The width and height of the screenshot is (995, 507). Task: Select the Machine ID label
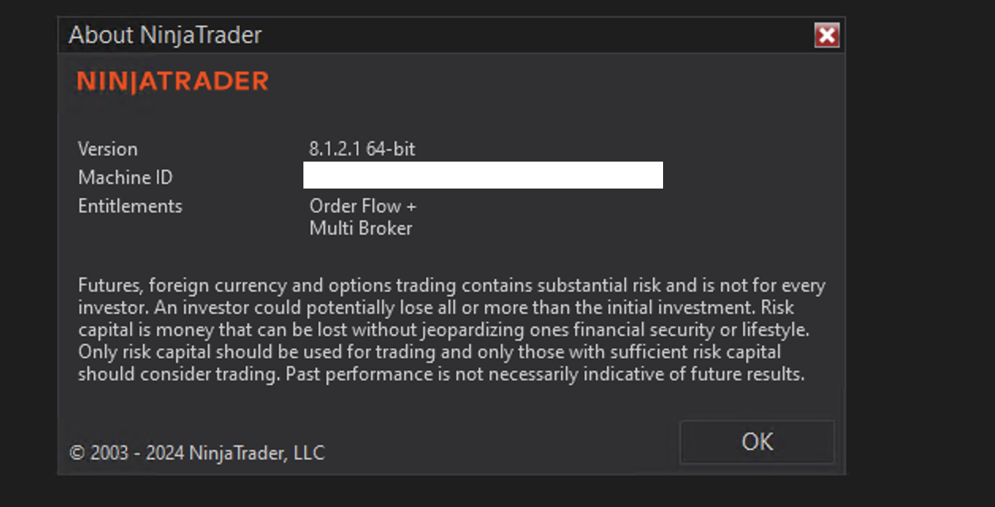[x=125, y=177]
